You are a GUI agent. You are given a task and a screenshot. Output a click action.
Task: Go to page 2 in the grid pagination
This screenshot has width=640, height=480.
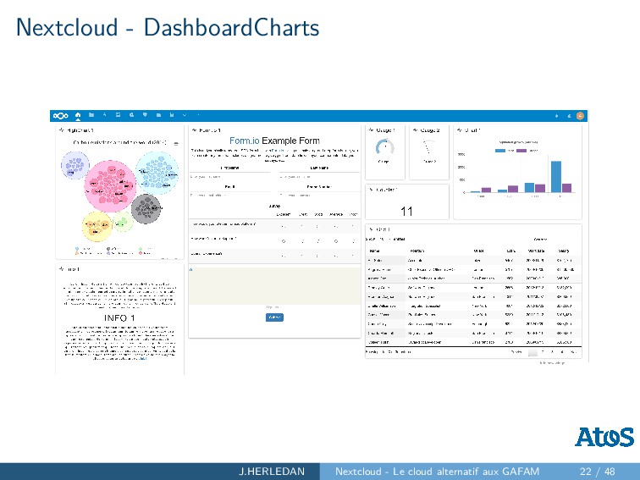click(x=543, y=352)
